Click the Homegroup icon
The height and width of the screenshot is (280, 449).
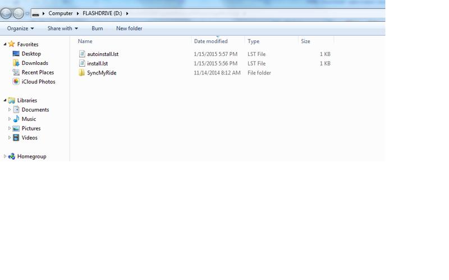tap(11, 156)
